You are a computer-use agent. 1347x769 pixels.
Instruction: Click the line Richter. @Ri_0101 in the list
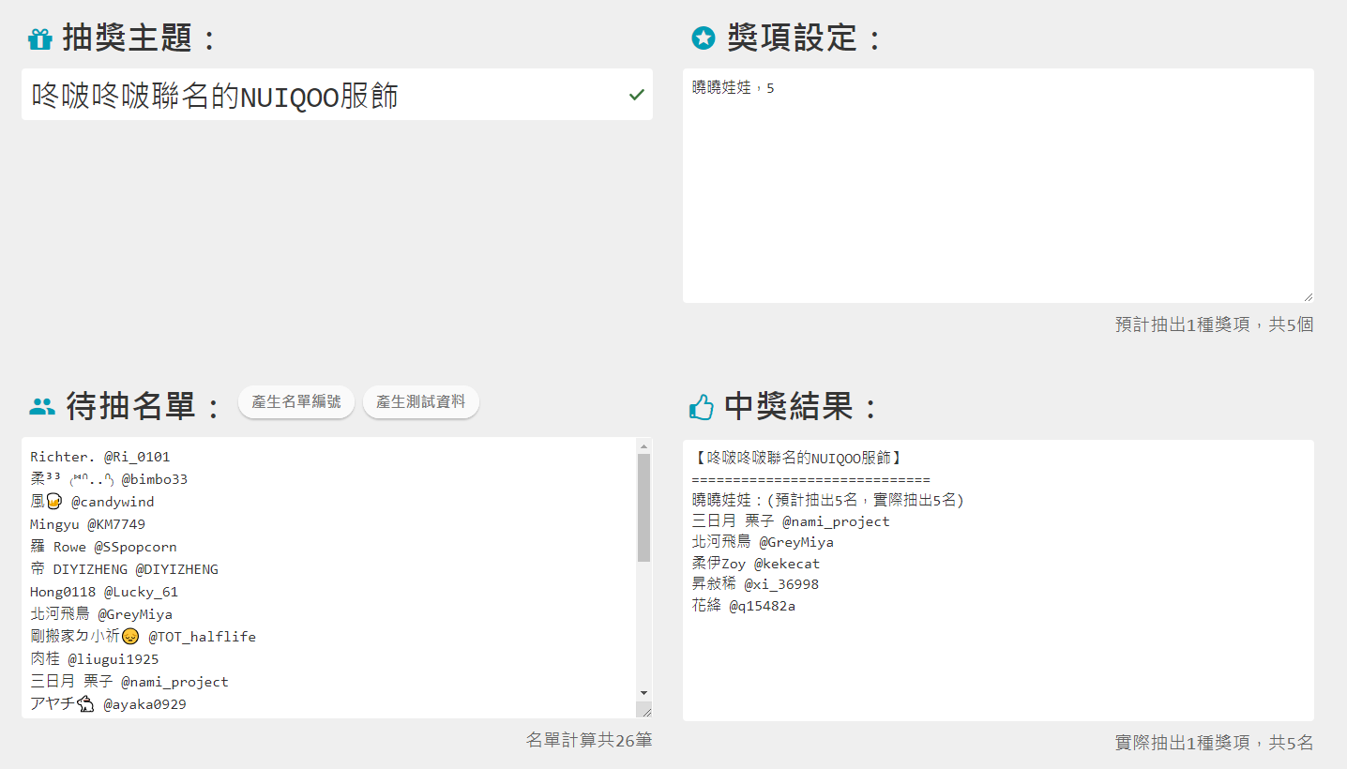(100, 457)
